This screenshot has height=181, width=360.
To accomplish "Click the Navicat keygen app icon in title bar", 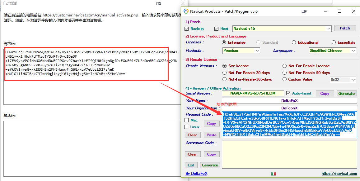I will click(186, 11).
